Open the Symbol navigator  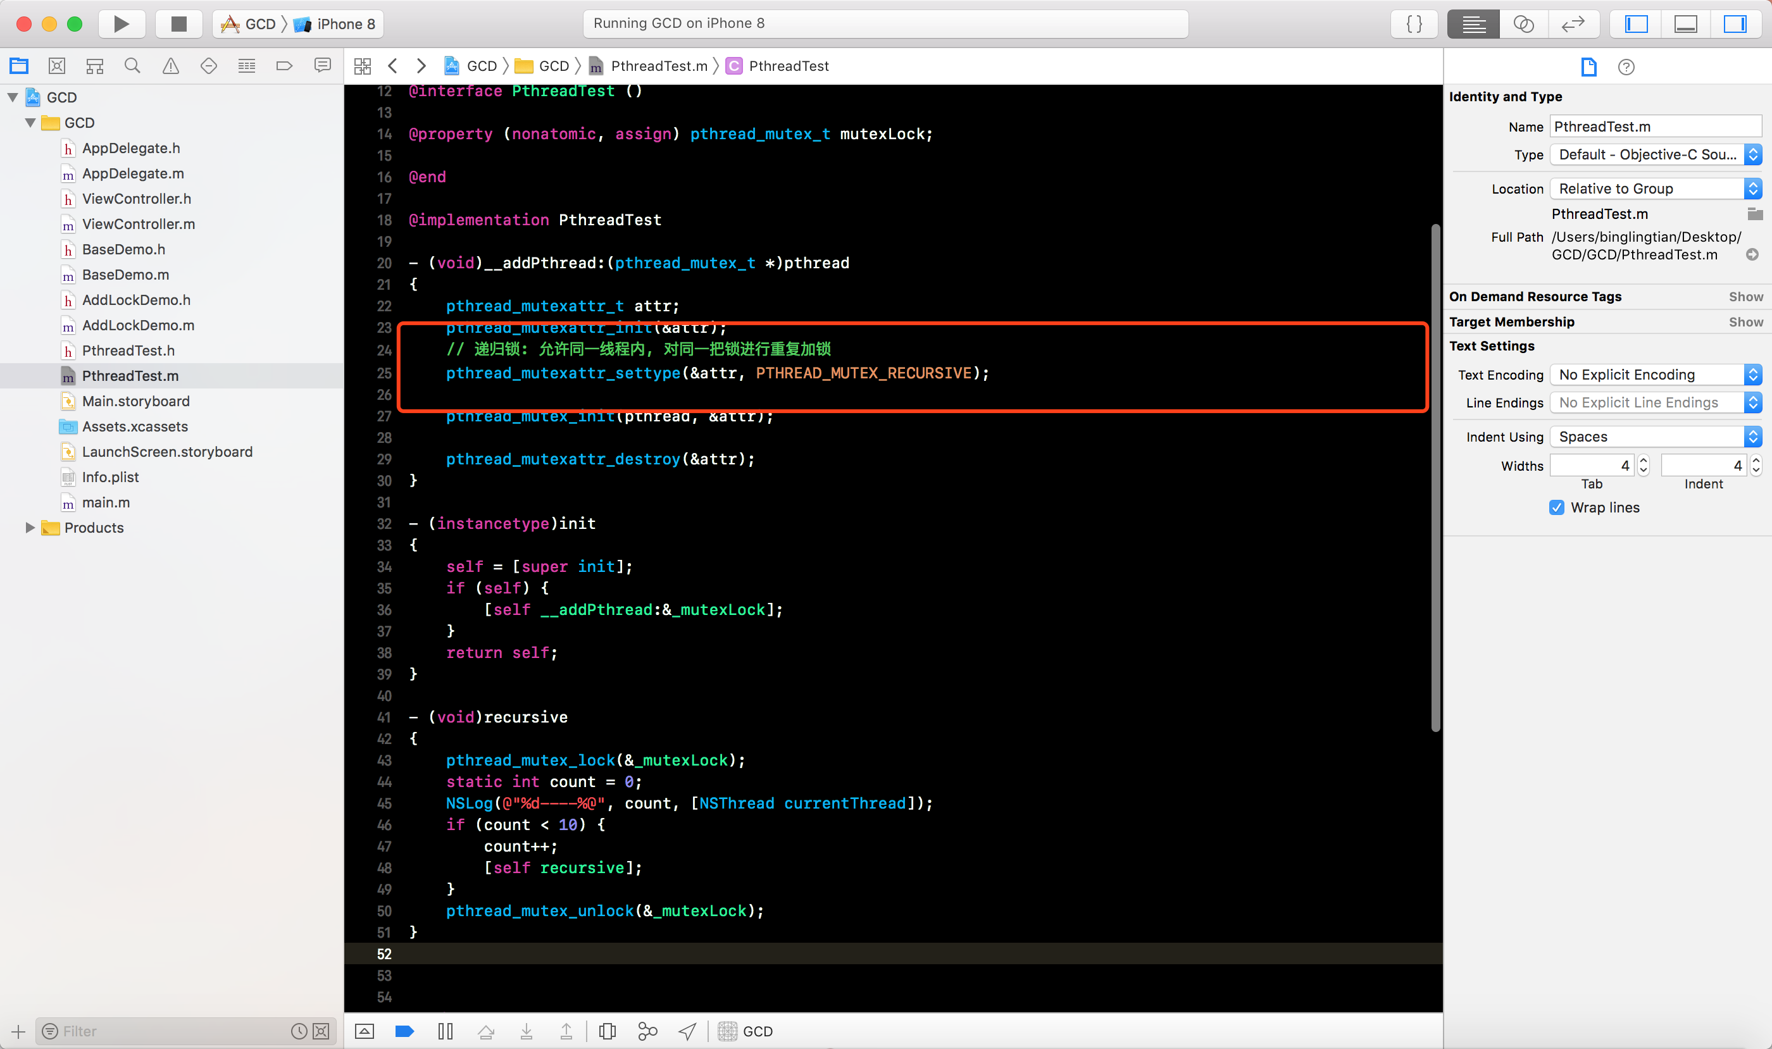point(95,66)
